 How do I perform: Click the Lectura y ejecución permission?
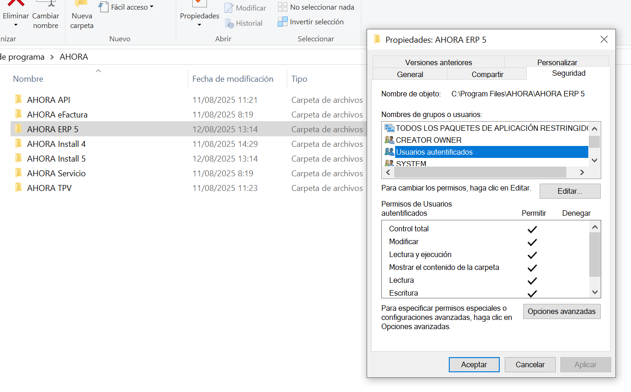(485, 254)
